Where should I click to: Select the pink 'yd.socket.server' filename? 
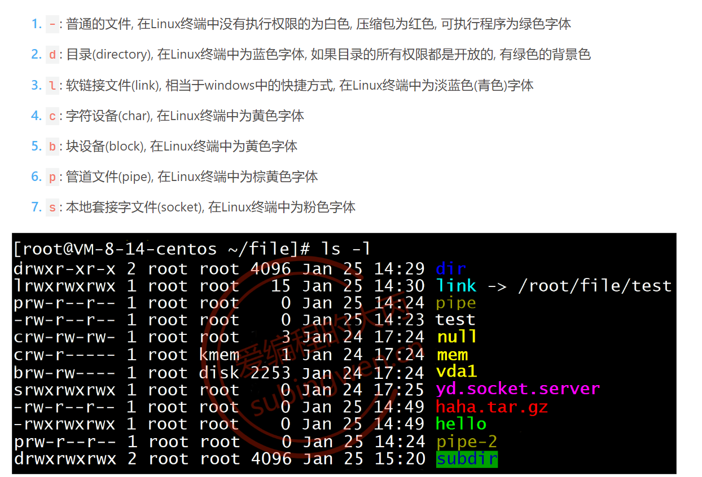517,389
